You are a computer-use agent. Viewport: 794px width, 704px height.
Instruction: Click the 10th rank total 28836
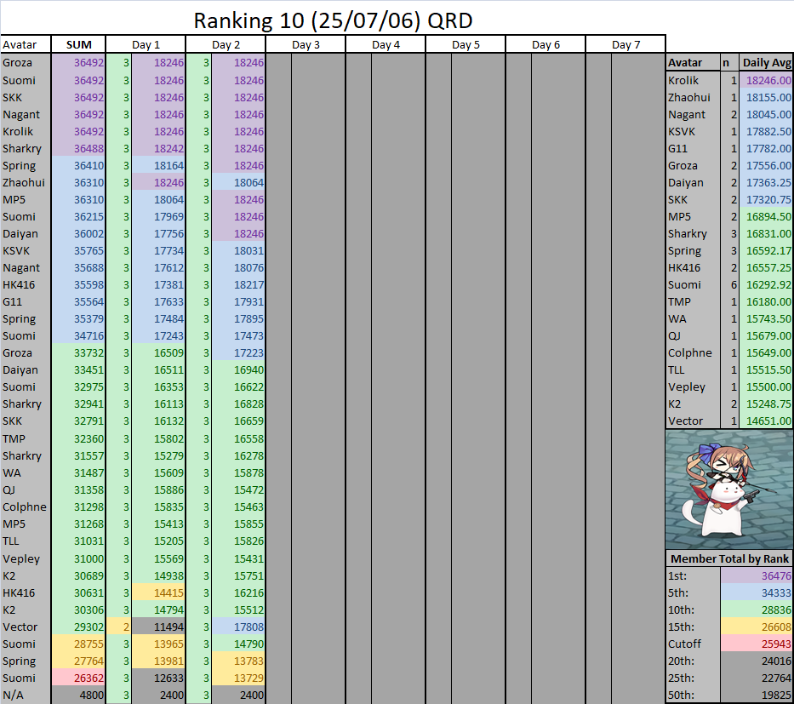click(757, 610)
